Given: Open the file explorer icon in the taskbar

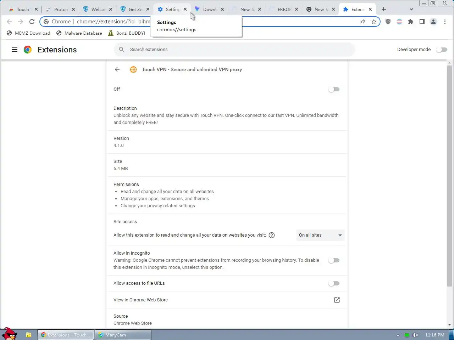Looking at the screenshot, I should coord(29,335).
